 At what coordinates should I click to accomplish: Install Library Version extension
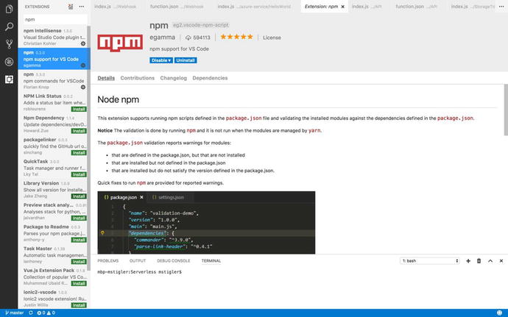79,196
